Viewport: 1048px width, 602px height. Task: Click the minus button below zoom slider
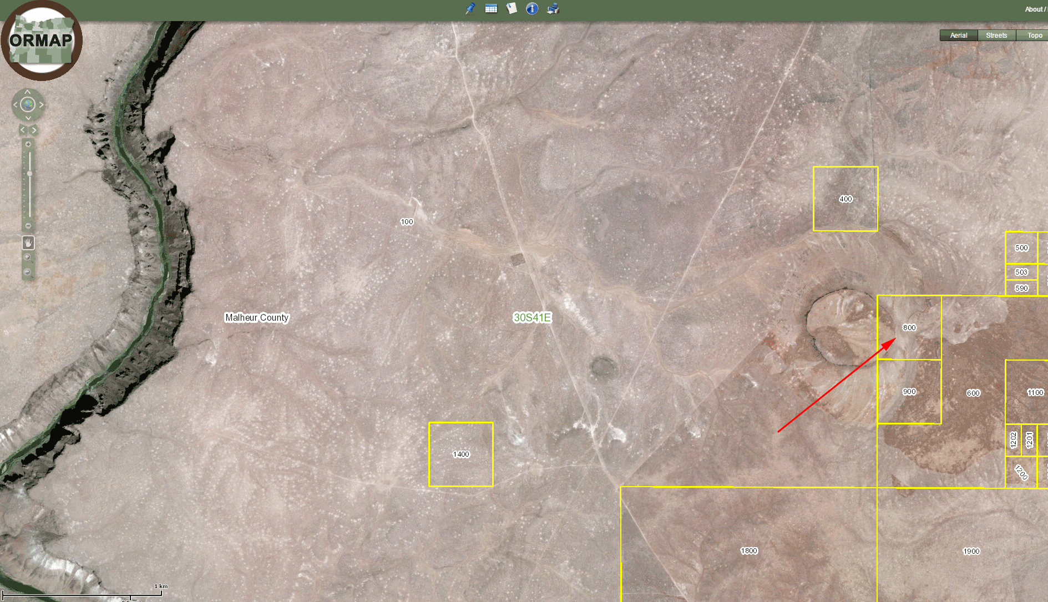[28, 226]
